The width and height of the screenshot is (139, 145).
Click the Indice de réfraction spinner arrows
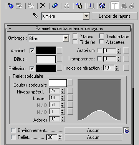pos(116,68)
